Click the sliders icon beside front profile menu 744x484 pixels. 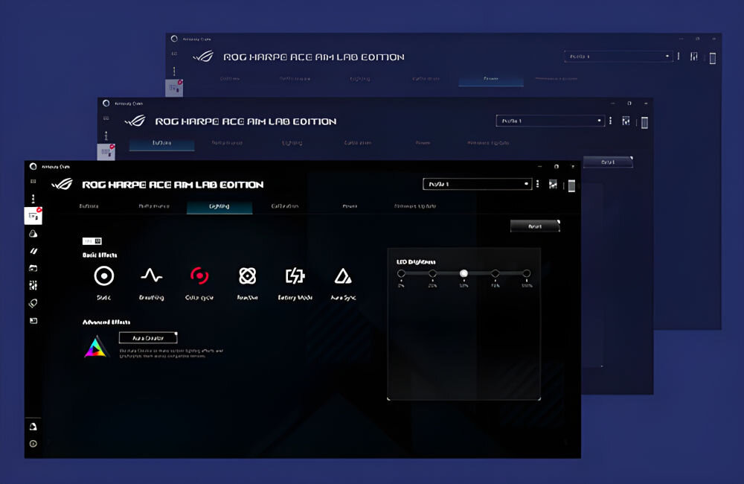pos(553,184)
